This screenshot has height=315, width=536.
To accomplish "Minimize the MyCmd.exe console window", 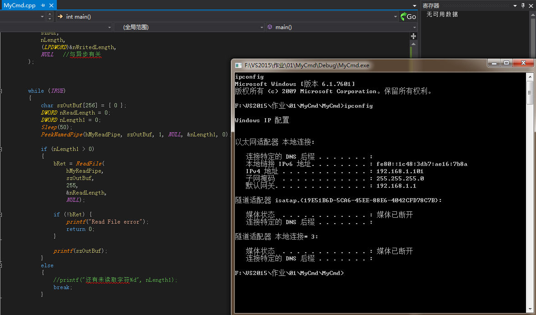I will click(494, 63).
